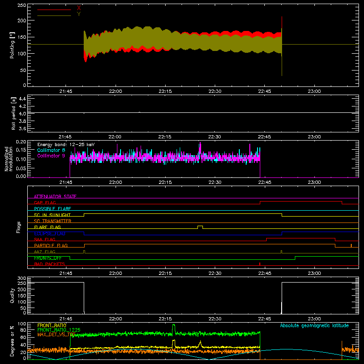Click the Flags axis title
This screenshot has width=364, height=364.
18,227
